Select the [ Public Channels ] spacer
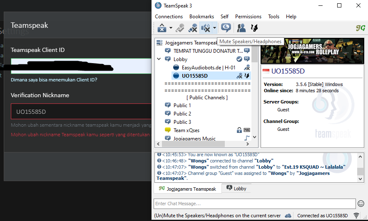Viewport: 368px width, 221px height. (207, 97)
